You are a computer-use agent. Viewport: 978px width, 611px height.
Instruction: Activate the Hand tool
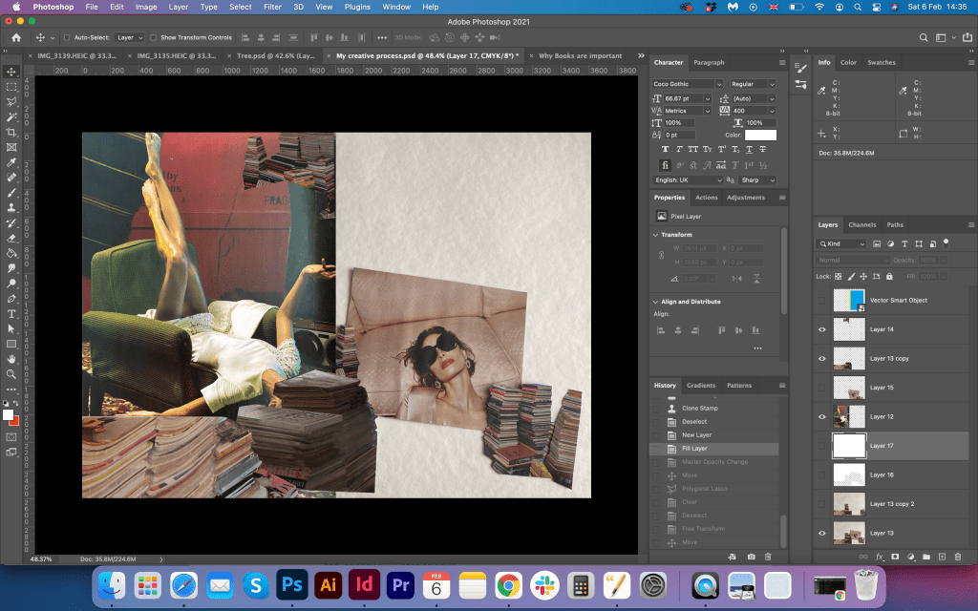pos(11,358)
